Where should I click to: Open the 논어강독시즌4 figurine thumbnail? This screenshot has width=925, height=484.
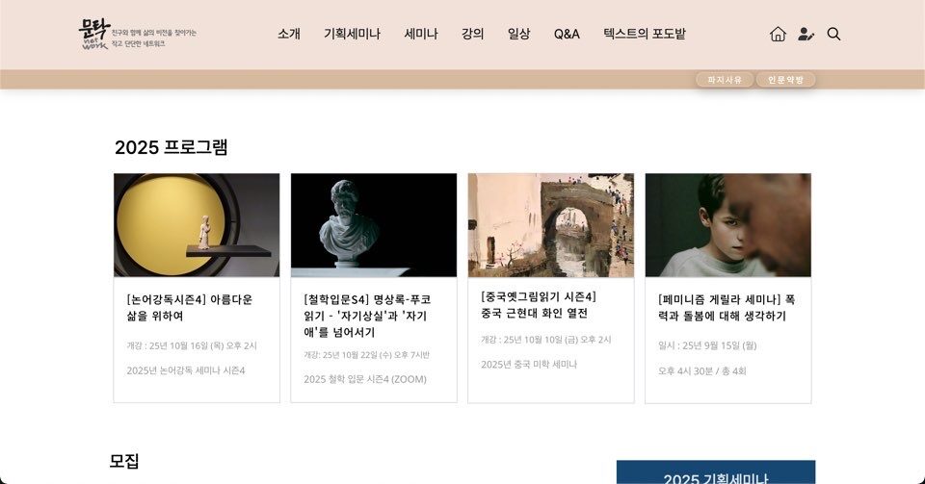click(197, 225)
